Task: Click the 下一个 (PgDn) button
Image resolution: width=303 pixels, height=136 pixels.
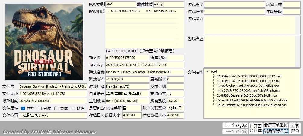Action: (235, 131)
